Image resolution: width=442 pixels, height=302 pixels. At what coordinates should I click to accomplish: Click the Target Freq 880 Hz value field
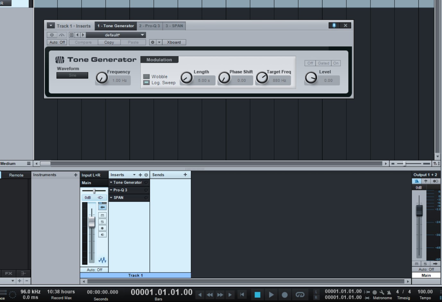[279, 80]
